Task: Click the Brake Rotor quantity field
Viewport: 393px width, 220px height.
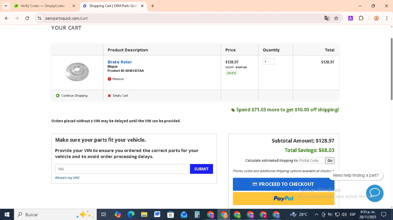Action: (269, 62)
